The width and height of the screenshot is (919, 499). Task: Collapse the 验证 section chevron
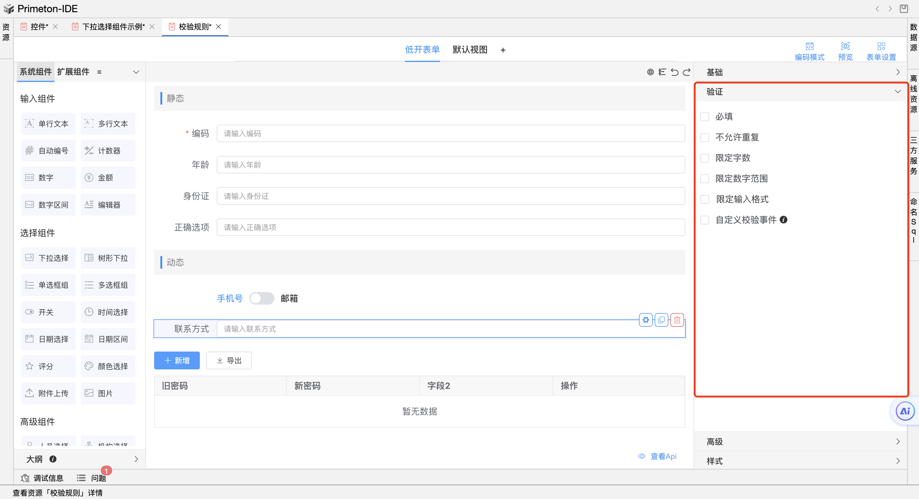[x=898, y=92]
